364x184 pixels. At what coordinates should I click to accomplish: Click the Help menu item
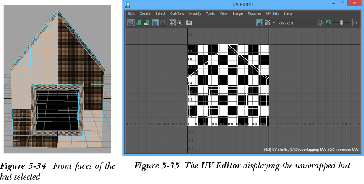point(288,13)
